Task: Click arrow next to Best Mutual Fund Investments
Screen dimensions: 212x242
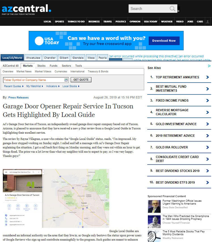Action: click(x=207, y=89)
